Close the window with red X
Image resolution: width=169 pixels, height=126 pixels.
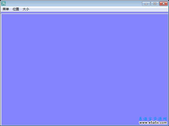click(163, 3)
